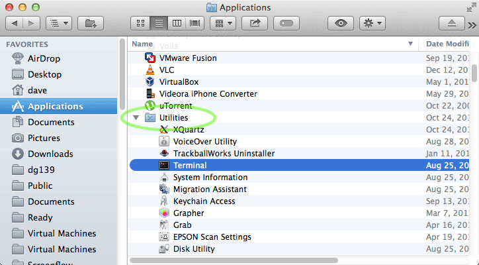Select TrackballWorks Uninstaller
Viewport: 479px width, 265px height.
coord(299,153)
